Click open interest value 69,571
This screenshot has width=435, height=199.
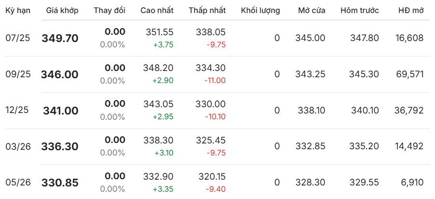tap(410, 74)
